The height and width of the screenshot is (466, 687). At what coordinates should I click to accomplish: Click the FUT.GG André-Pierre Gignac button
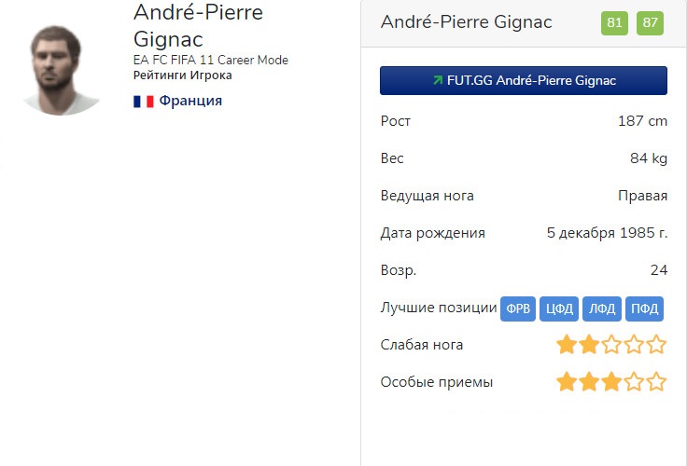click(523, 81)
